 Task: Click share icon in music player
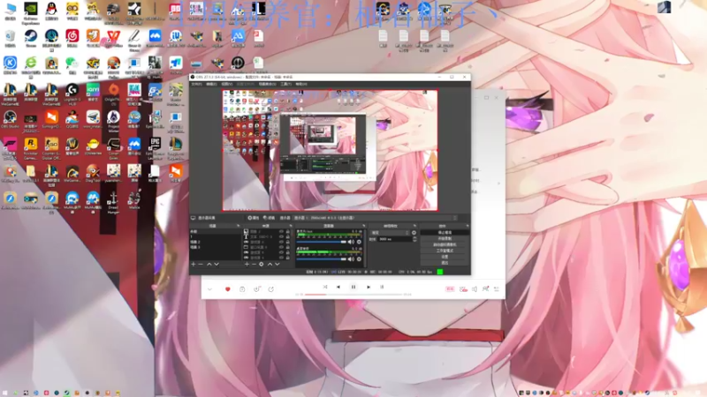click(271, 289)
